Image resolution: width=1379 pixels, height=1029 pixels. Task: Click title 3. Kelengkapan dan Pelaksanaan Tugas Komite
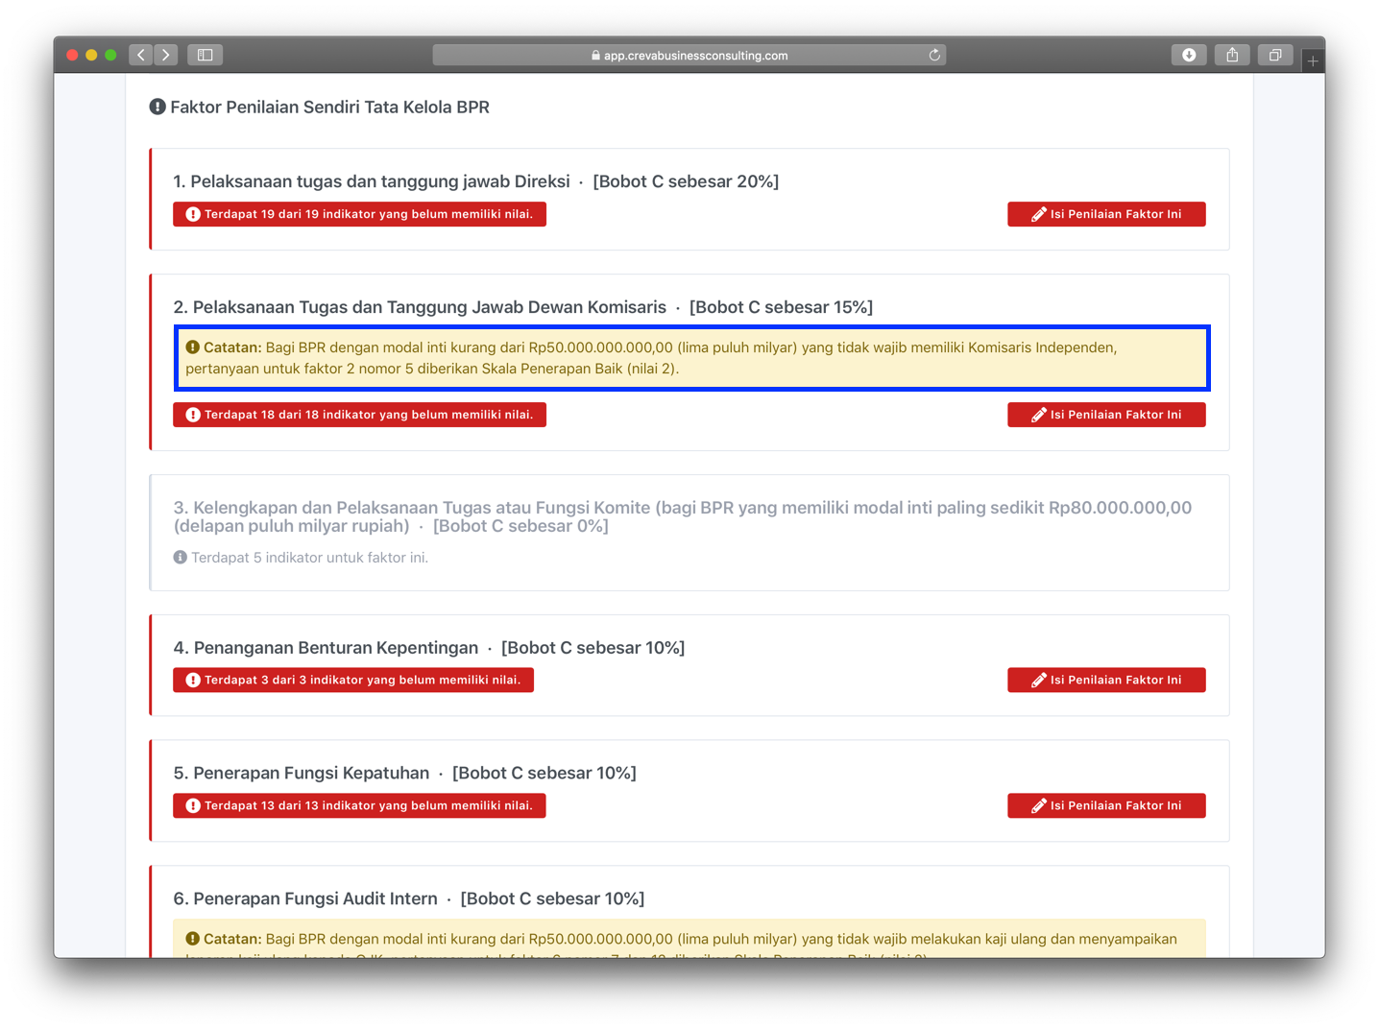(682, 516)
